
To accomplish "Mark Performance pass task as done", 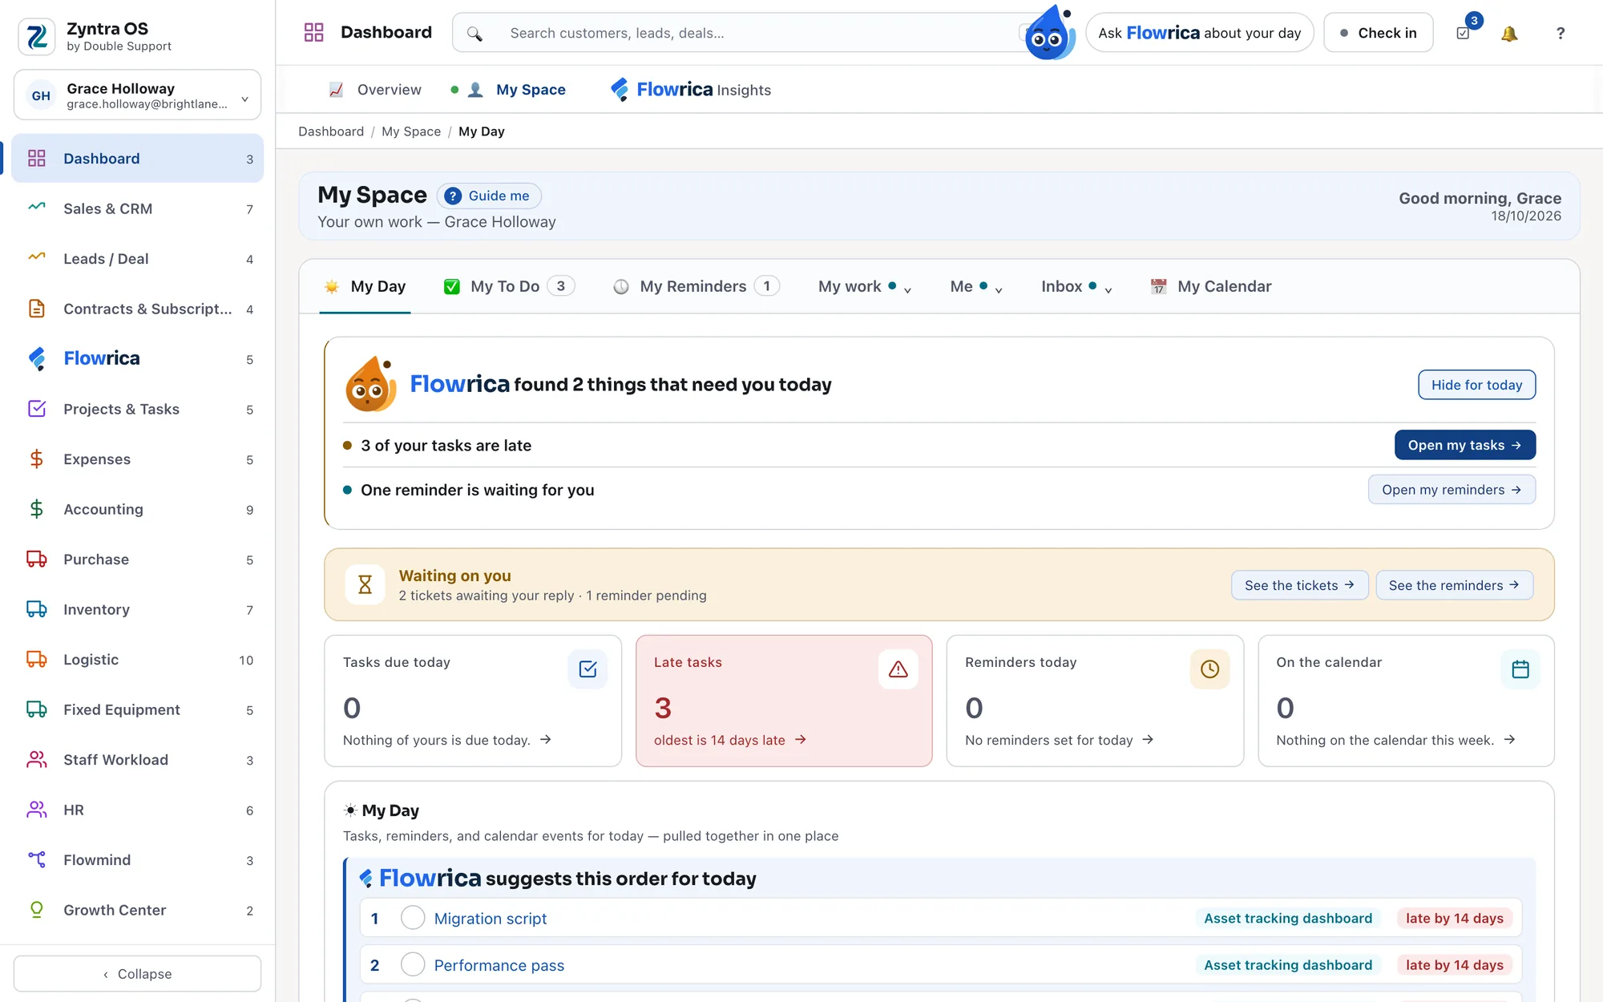I will tap(413, 964).
